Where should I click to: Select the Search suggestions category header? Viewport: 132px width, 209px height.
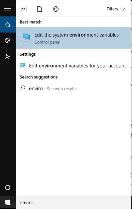click(39, 77)
